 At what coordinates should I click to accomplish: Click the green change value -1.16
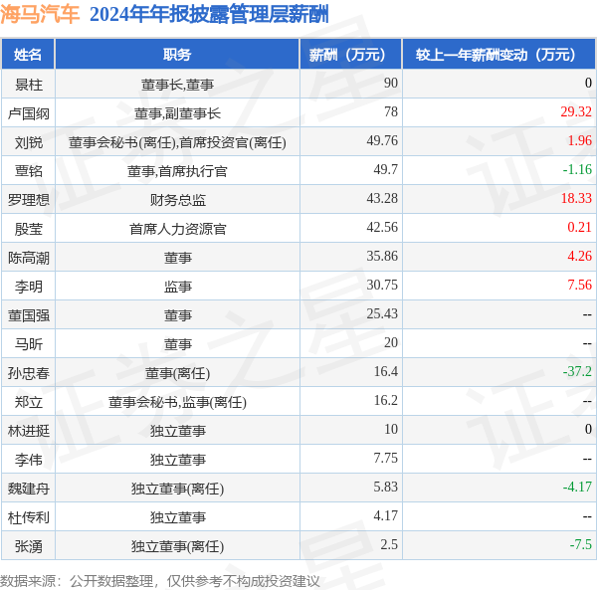pos(577,169)
